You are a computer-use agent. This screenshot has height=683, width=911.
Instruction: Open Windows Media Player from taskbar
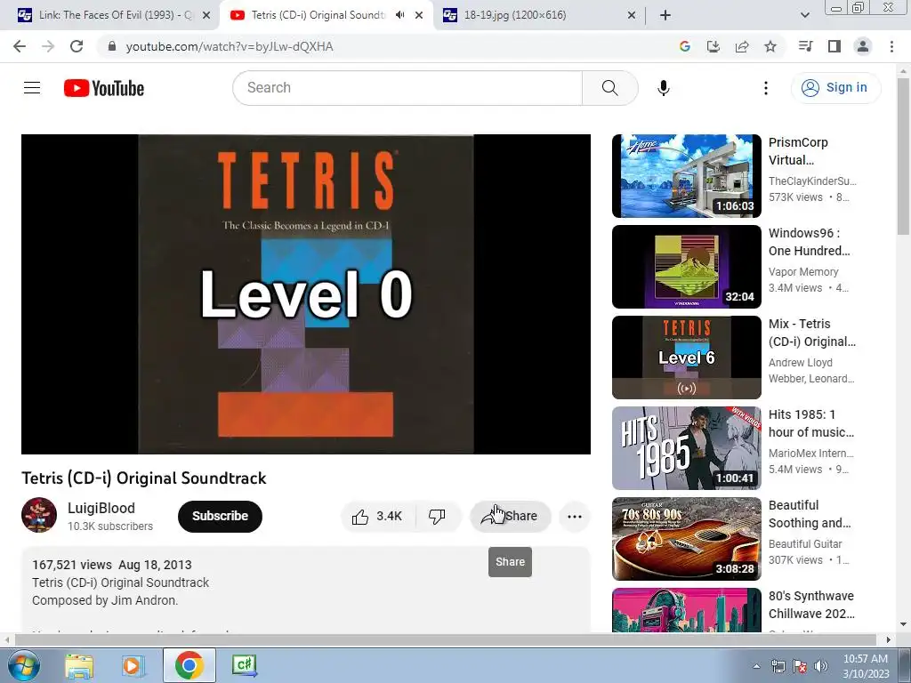pyautogui.click(x=133, y=665)
